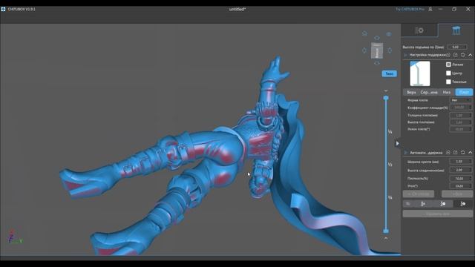Click the raft thickness field
Image resolution: width=475 pixels, height=267 pixels.
(460, 116)
